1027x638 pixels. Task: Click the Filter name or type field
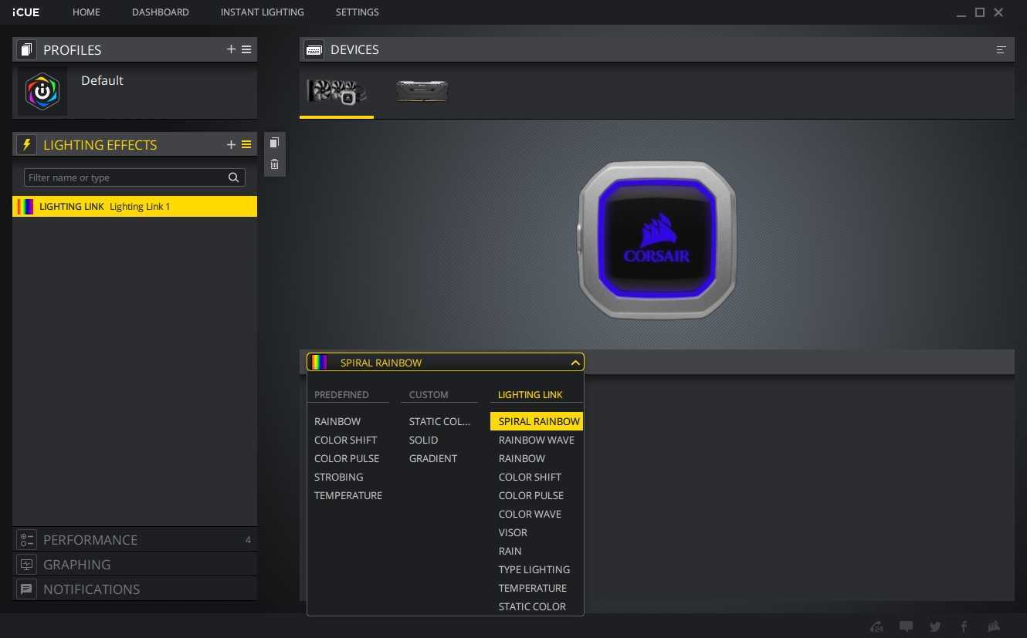[124, 177]
